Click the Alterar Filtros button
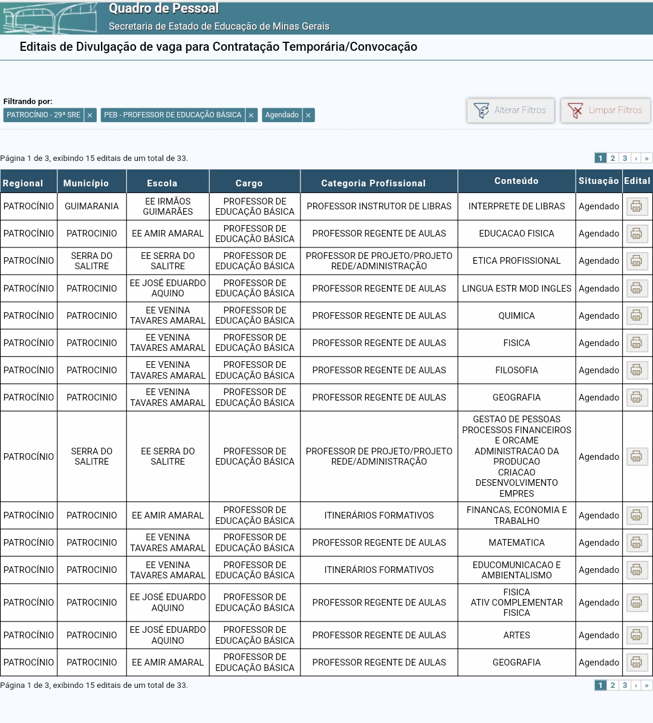The image size is (653, 723). (x=511, y=111)
